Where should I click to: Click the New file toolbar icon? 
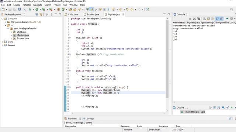pos(3,10)
